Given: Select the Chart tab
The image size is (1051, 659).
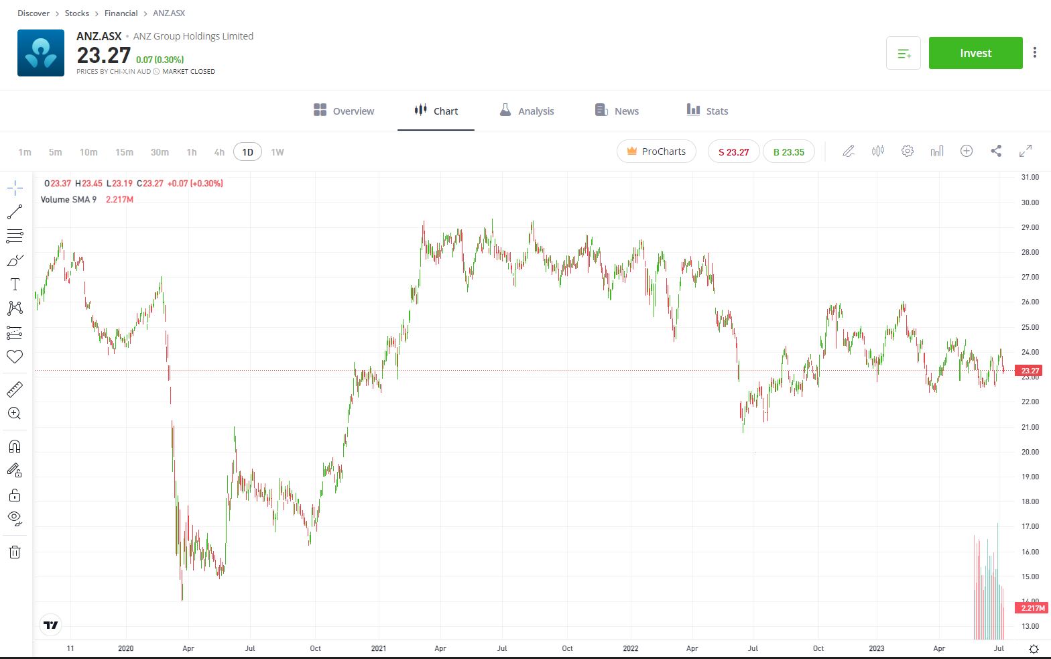Looking at the screenshot, I should (x=436, y=111).
